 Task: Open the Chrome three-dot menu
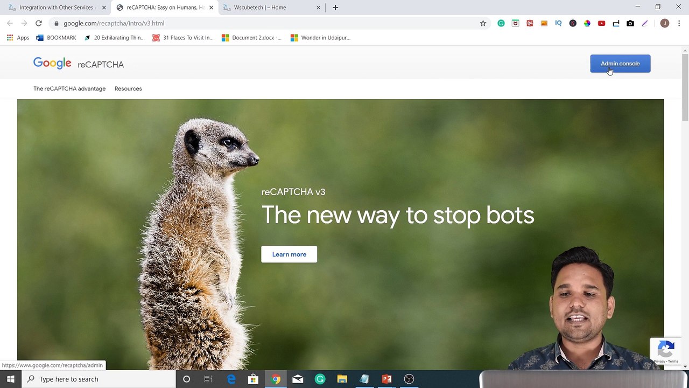(679, 23)
